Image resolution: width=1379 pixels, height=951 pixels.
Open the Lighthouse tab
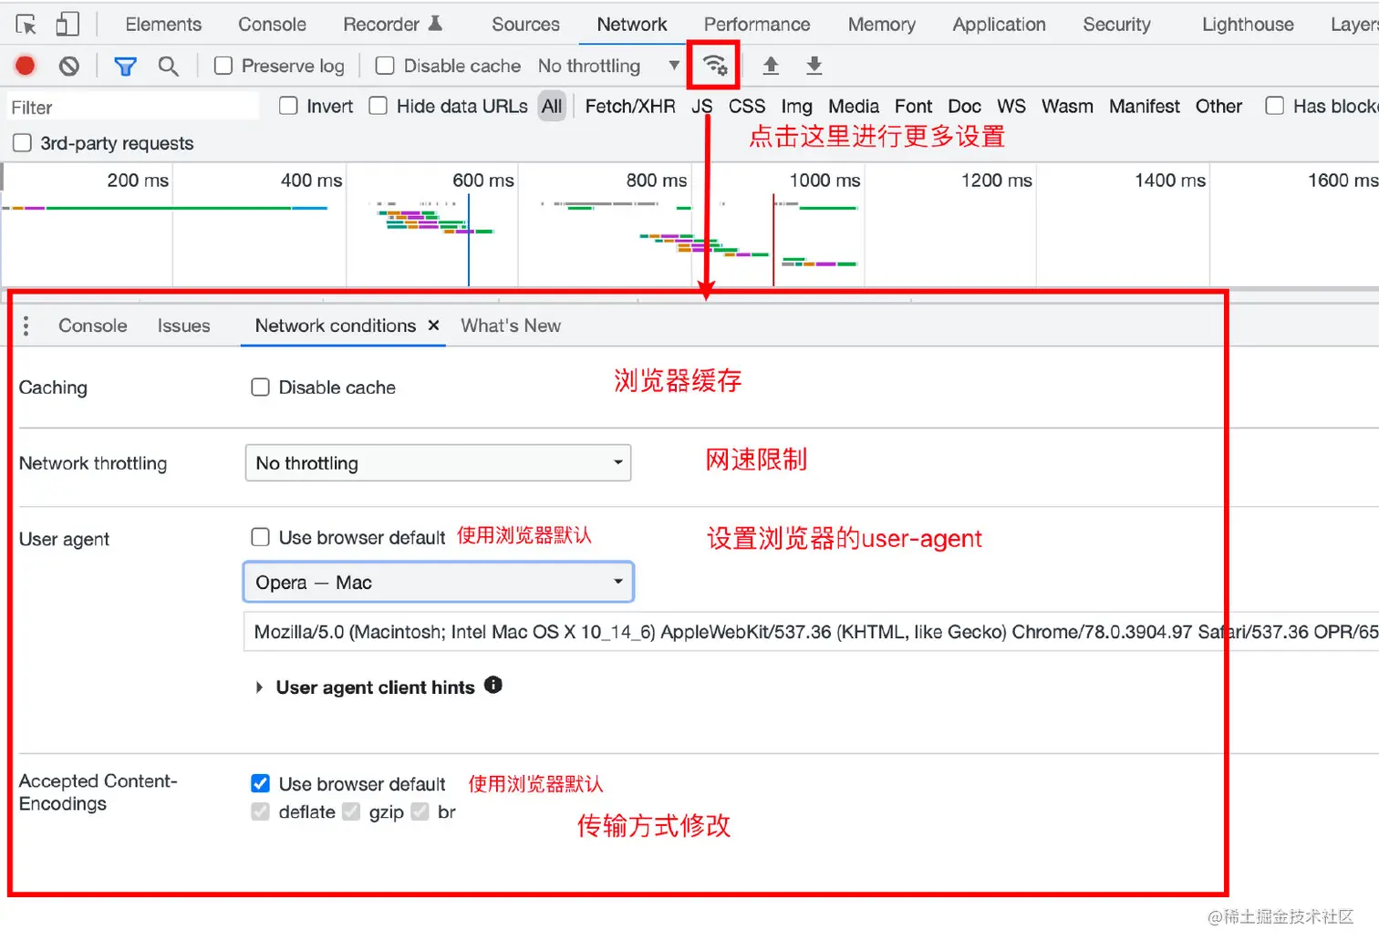click(1248, 25)
